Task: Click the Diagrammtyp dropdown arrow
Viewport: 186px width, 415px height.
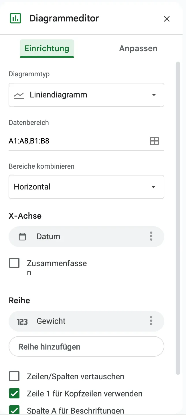Action: click(154, 95)
